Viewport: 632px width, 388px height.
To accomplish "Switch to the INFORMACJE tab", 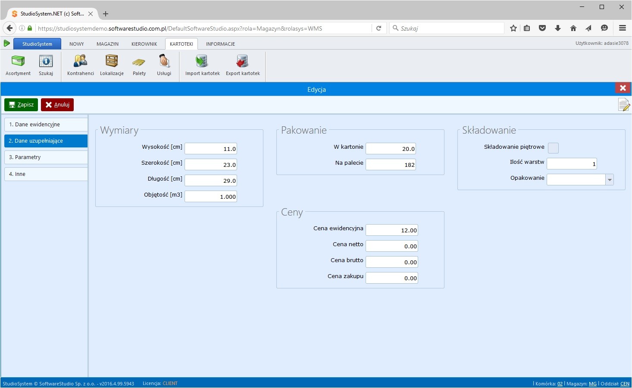I will click(x=220, y=44).
